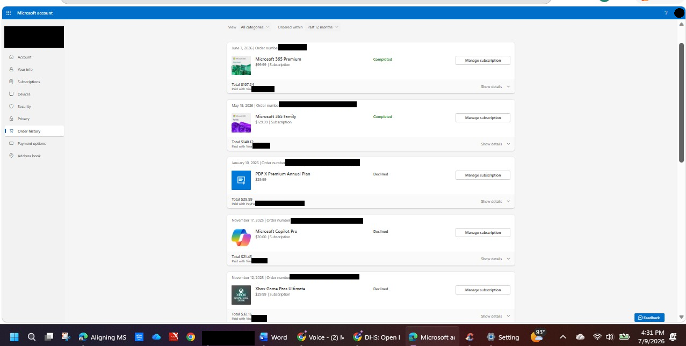The image size is (686, 346).
Task: Click the Feedback button
Action: (649, 318)
